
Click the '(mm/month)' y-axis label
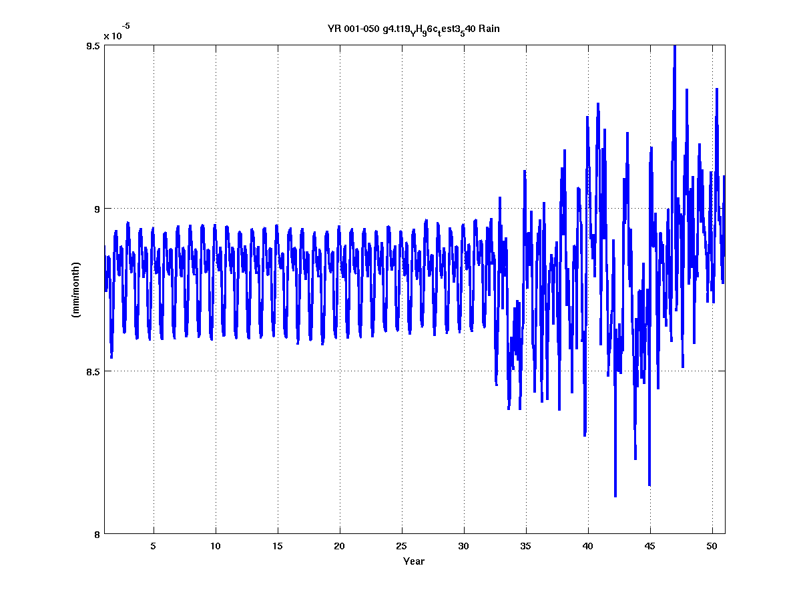(76, 289)
